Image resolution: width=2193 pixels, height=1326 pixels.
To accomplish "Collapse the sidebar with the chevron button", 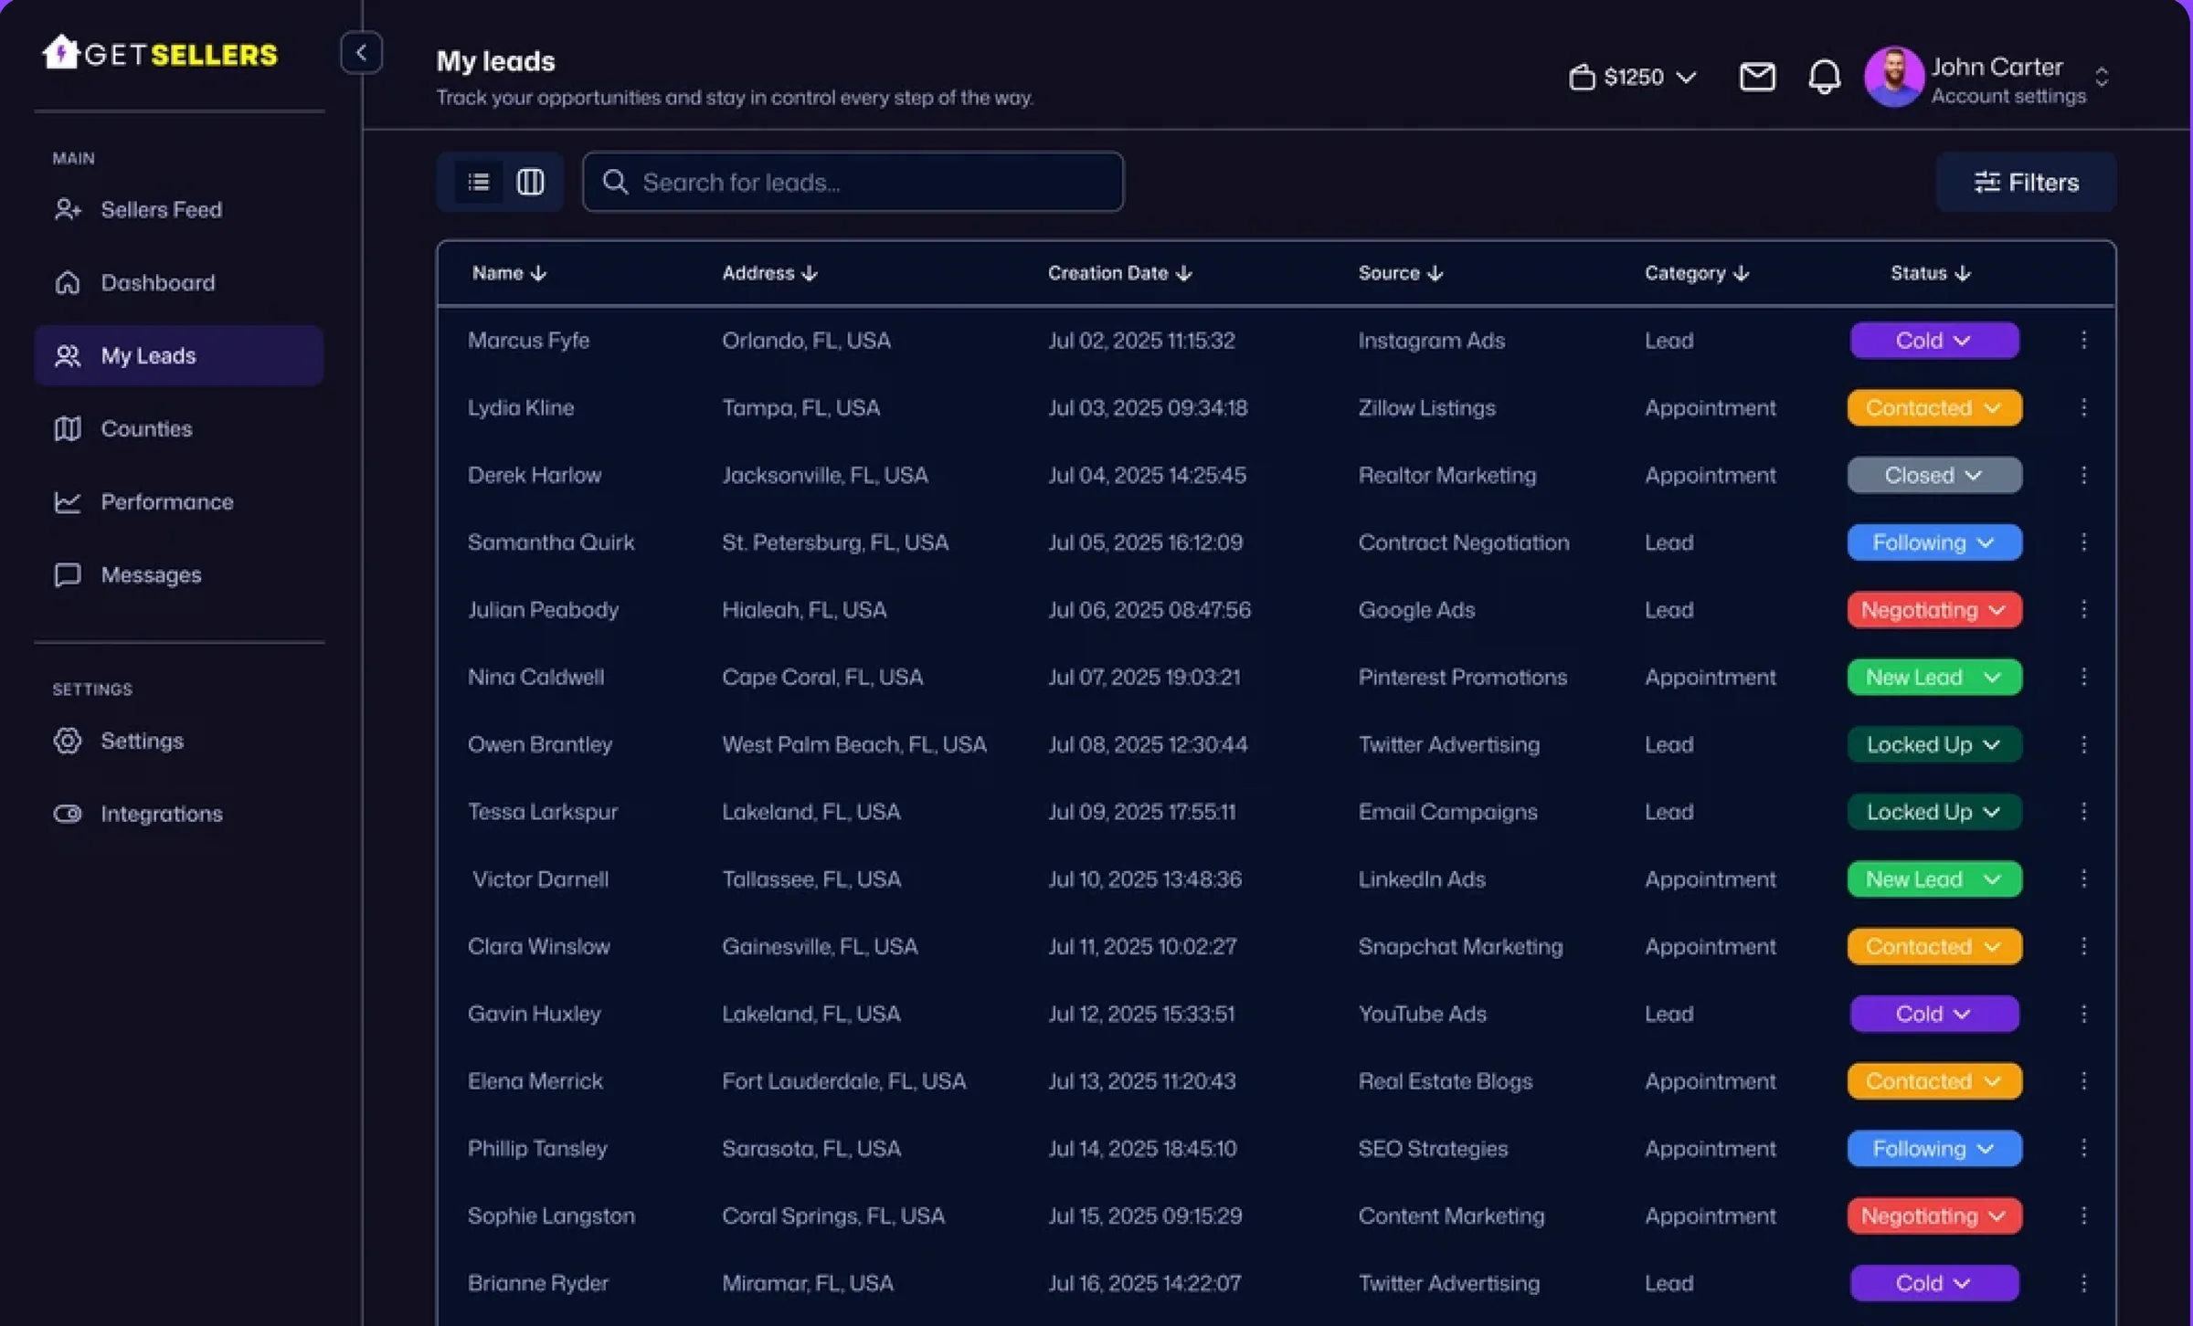I will tap(361, 53).
